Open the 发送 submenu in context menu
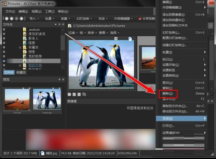 point(181,118)
